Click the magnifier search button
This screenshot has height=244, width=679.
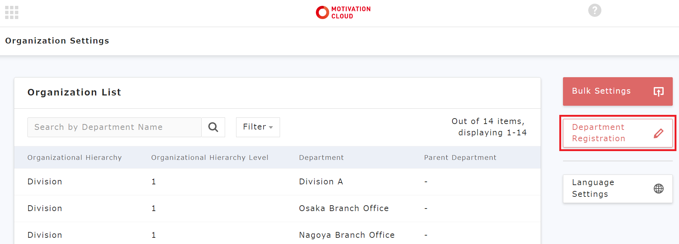coord(213,127)
